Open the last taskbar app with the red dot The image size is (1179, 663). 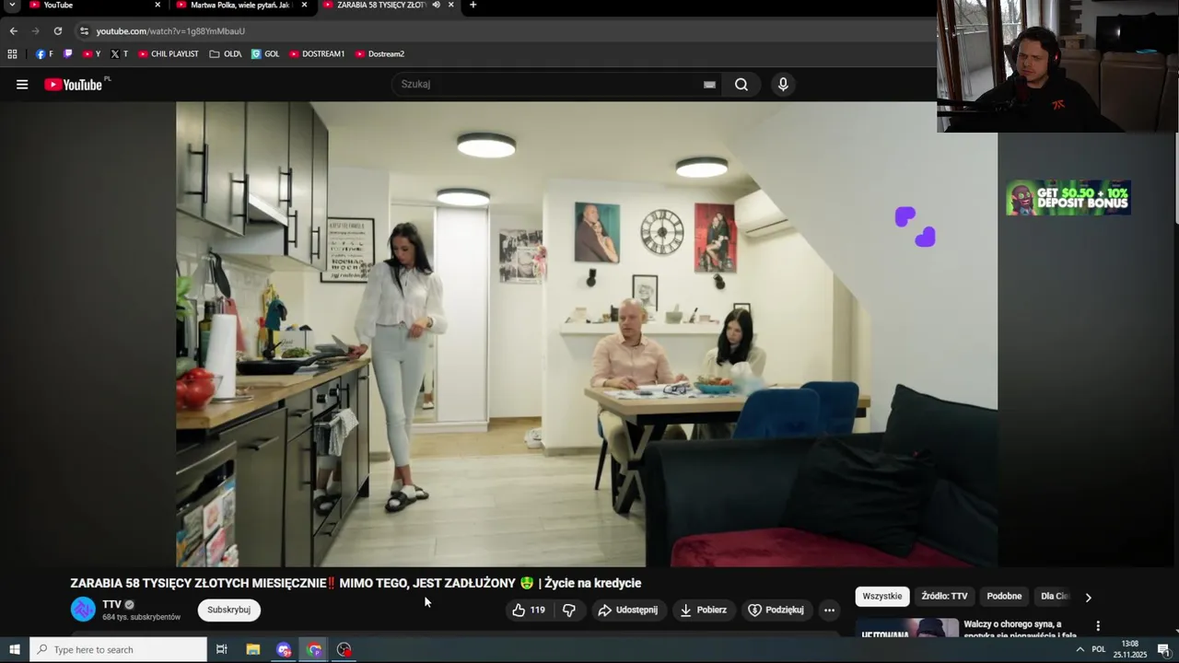pos(344,650)
